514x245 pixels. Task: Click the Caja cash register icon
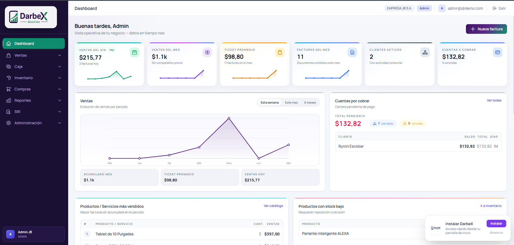[9, 67]
